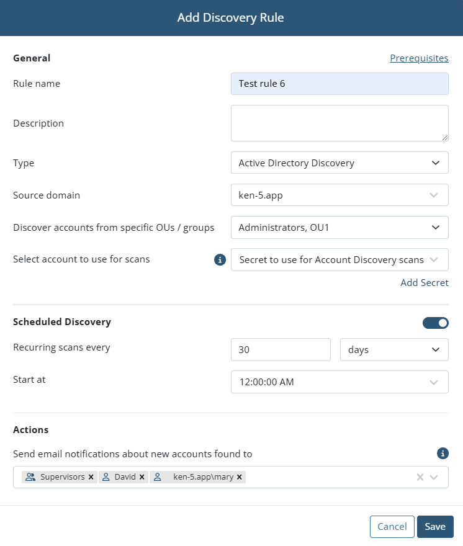Open the Type dropdown
Screen dimensions: 463x546
click(x=339, y=163)
